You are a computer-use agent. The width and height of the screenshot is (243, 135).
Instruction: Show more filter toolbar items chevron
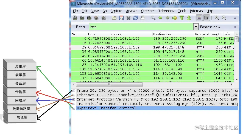pyautogui.click(x=235, y=27)
